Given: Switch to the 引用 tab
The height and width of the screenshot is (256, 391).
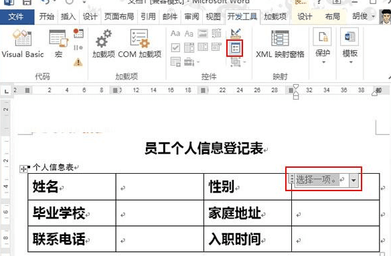Looking at the screenshot, I should point(148,17).
